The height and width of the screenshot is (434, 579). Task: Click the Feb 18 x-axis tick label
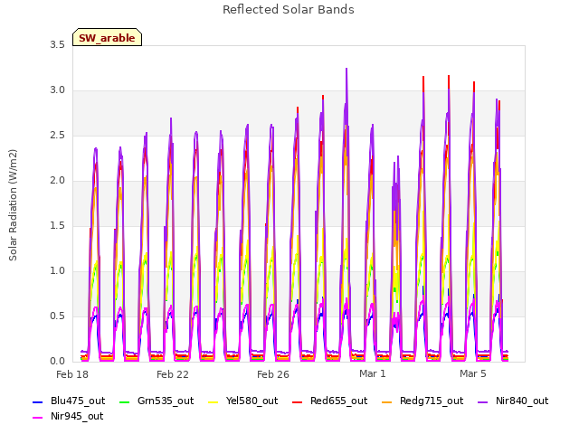coord(72,374)
